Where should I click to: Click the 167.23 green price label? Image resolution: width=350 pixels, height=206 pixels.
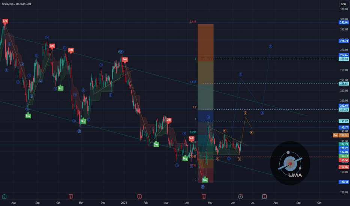click(x=344, y=156)
